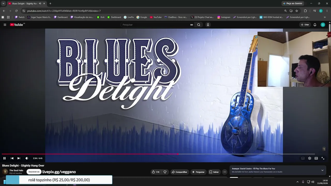Open the Projeto Chad X bookmark
This screenshot has height=186, width=331.
[202, 17]
